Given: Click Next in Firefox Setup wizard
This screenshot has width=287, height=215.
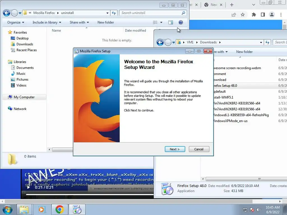Looking at the screenshot, I should click(x=175, y=149).
